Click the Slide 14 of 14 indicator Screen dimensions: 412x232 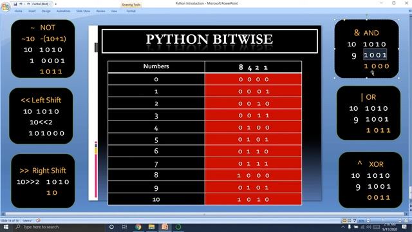pos(10,220)
